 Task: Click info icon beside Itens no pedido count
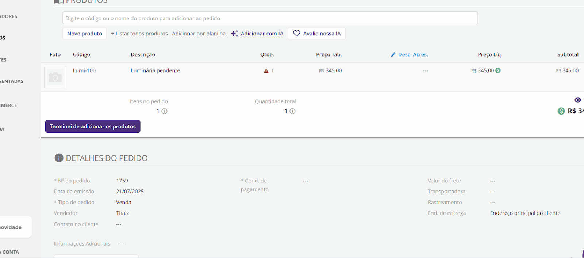pos(165,111)
